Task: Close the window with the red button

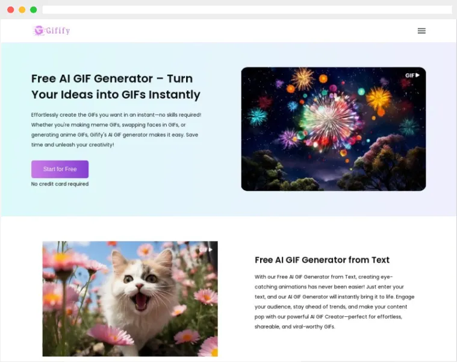Action: [10, 10]
